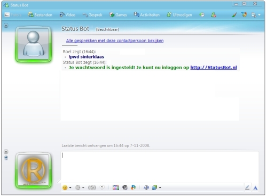Click the voice clip speech bubble icon

pos(102,187)
